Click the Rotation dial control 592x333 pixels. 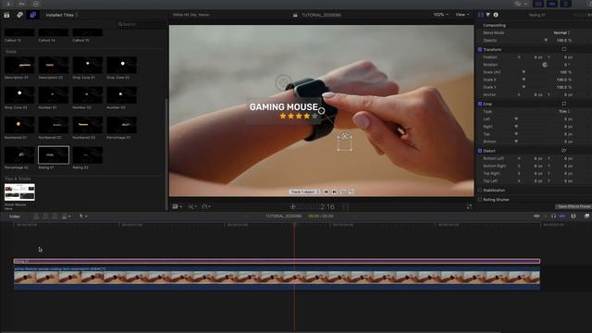pyautogui.click(x=545, y=65)
